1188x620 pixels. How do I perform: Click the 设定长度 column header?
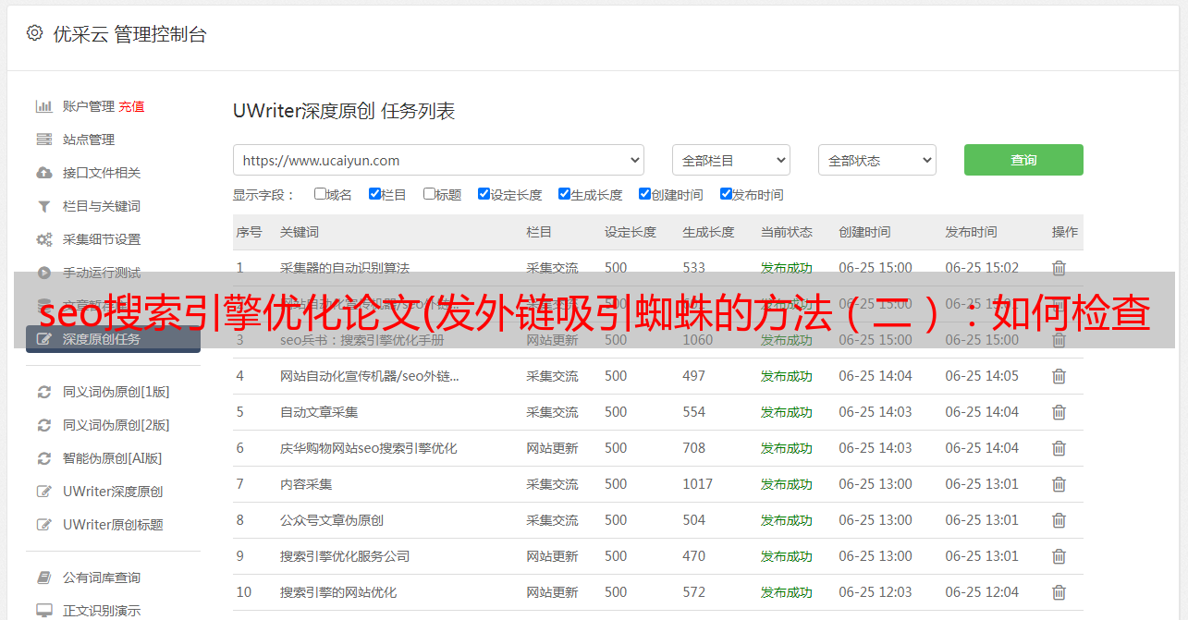pyautogui.click(x=631, y=232)
